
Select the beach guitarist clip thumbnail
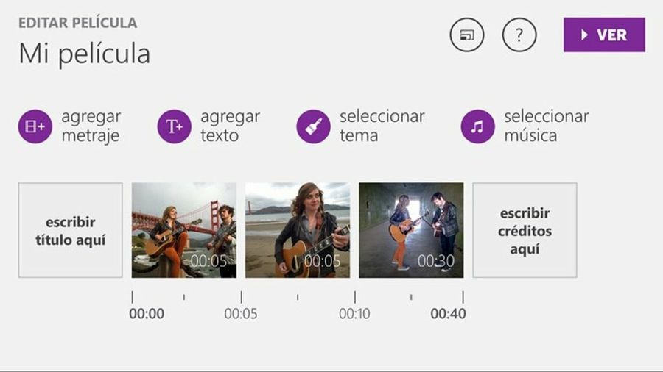coord(298,230)
